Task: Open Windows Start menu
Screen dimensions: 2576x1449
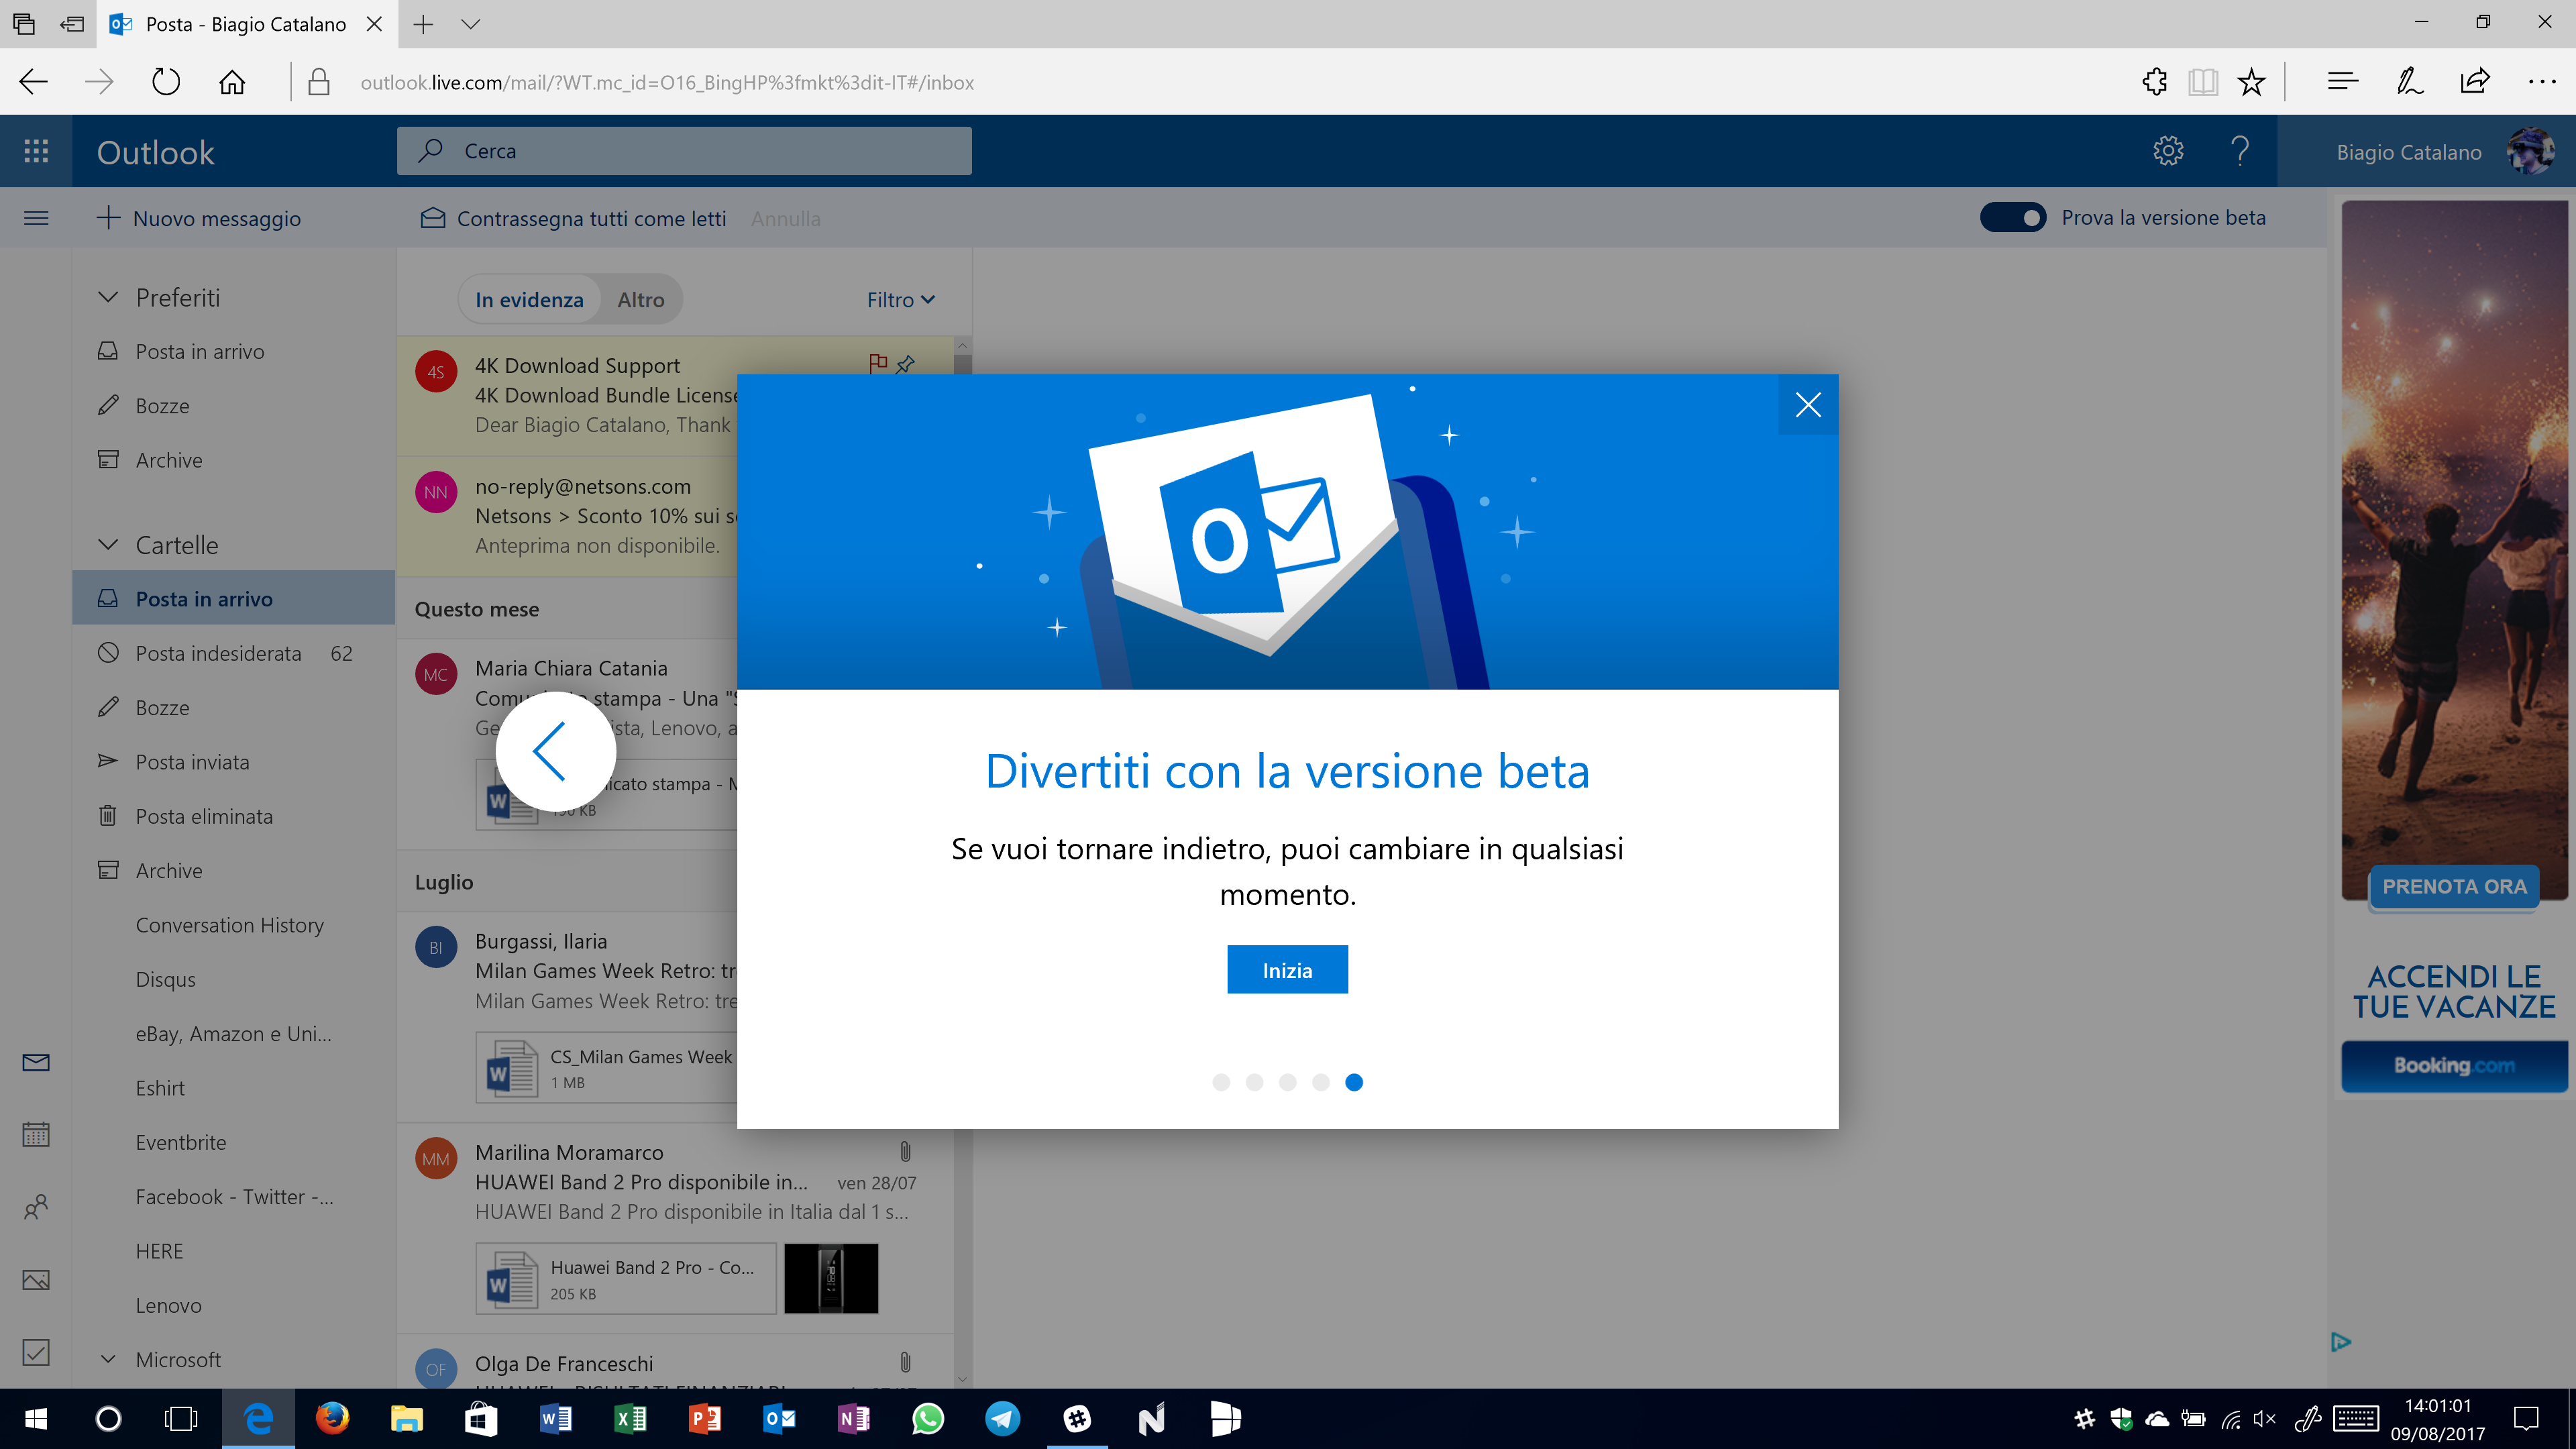Action: pos(36,1418)
